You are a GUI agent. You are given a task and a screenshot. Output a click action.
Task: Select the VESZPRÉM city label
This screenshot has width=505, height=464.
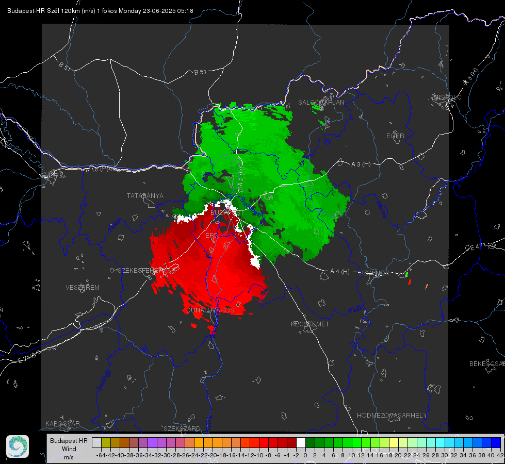point(83,288)
